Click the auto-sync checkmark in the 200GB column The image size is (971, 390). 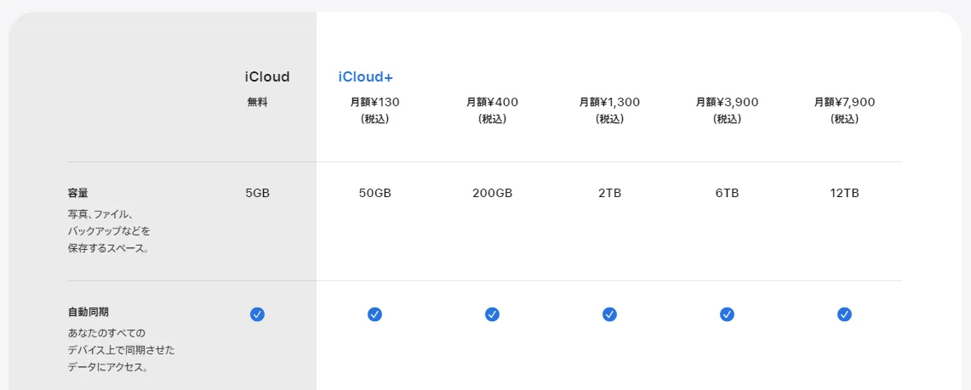pos(493,314)
